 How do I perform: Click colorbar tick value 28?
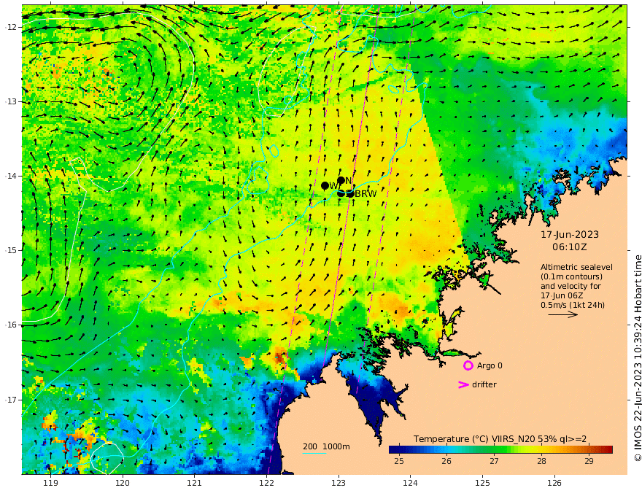[x=541, y=461]
